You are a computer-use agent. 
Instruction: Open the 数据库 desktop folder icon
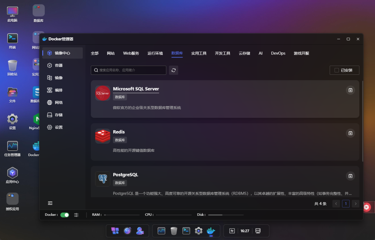pos(39,14)
